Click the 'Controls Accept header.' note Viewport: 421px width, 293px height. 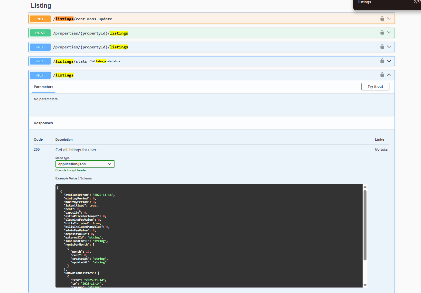(71, 170)
